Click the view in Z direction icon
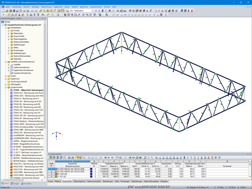252x189 pixels. click(x=91, y=15)
